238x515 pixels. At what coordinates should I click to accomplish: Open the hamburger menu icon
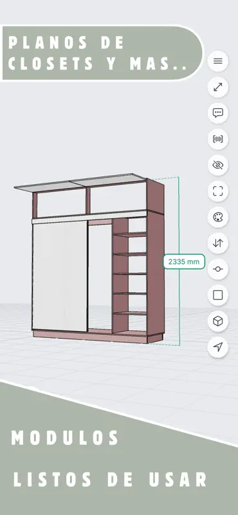pyautogui.click(x=217, y=61)
